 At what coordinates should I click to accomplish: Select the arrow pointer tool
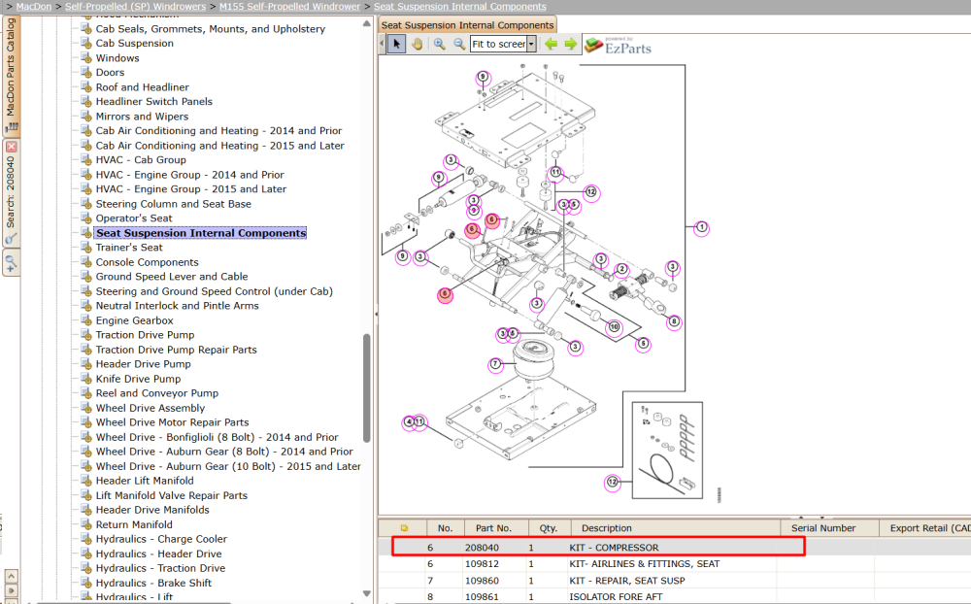click(396, 44)
